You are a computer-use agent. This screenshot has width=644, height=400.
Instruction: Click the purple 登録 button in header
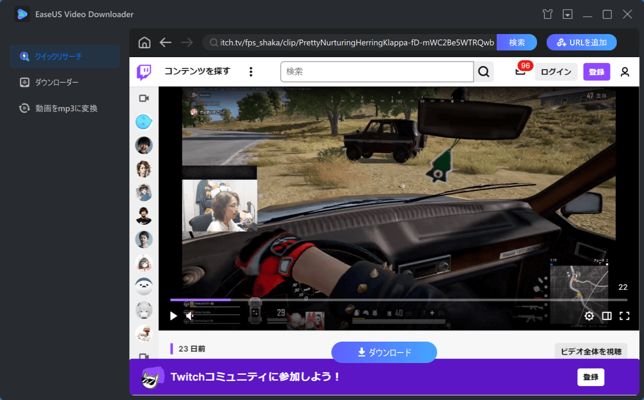point(597,72)
